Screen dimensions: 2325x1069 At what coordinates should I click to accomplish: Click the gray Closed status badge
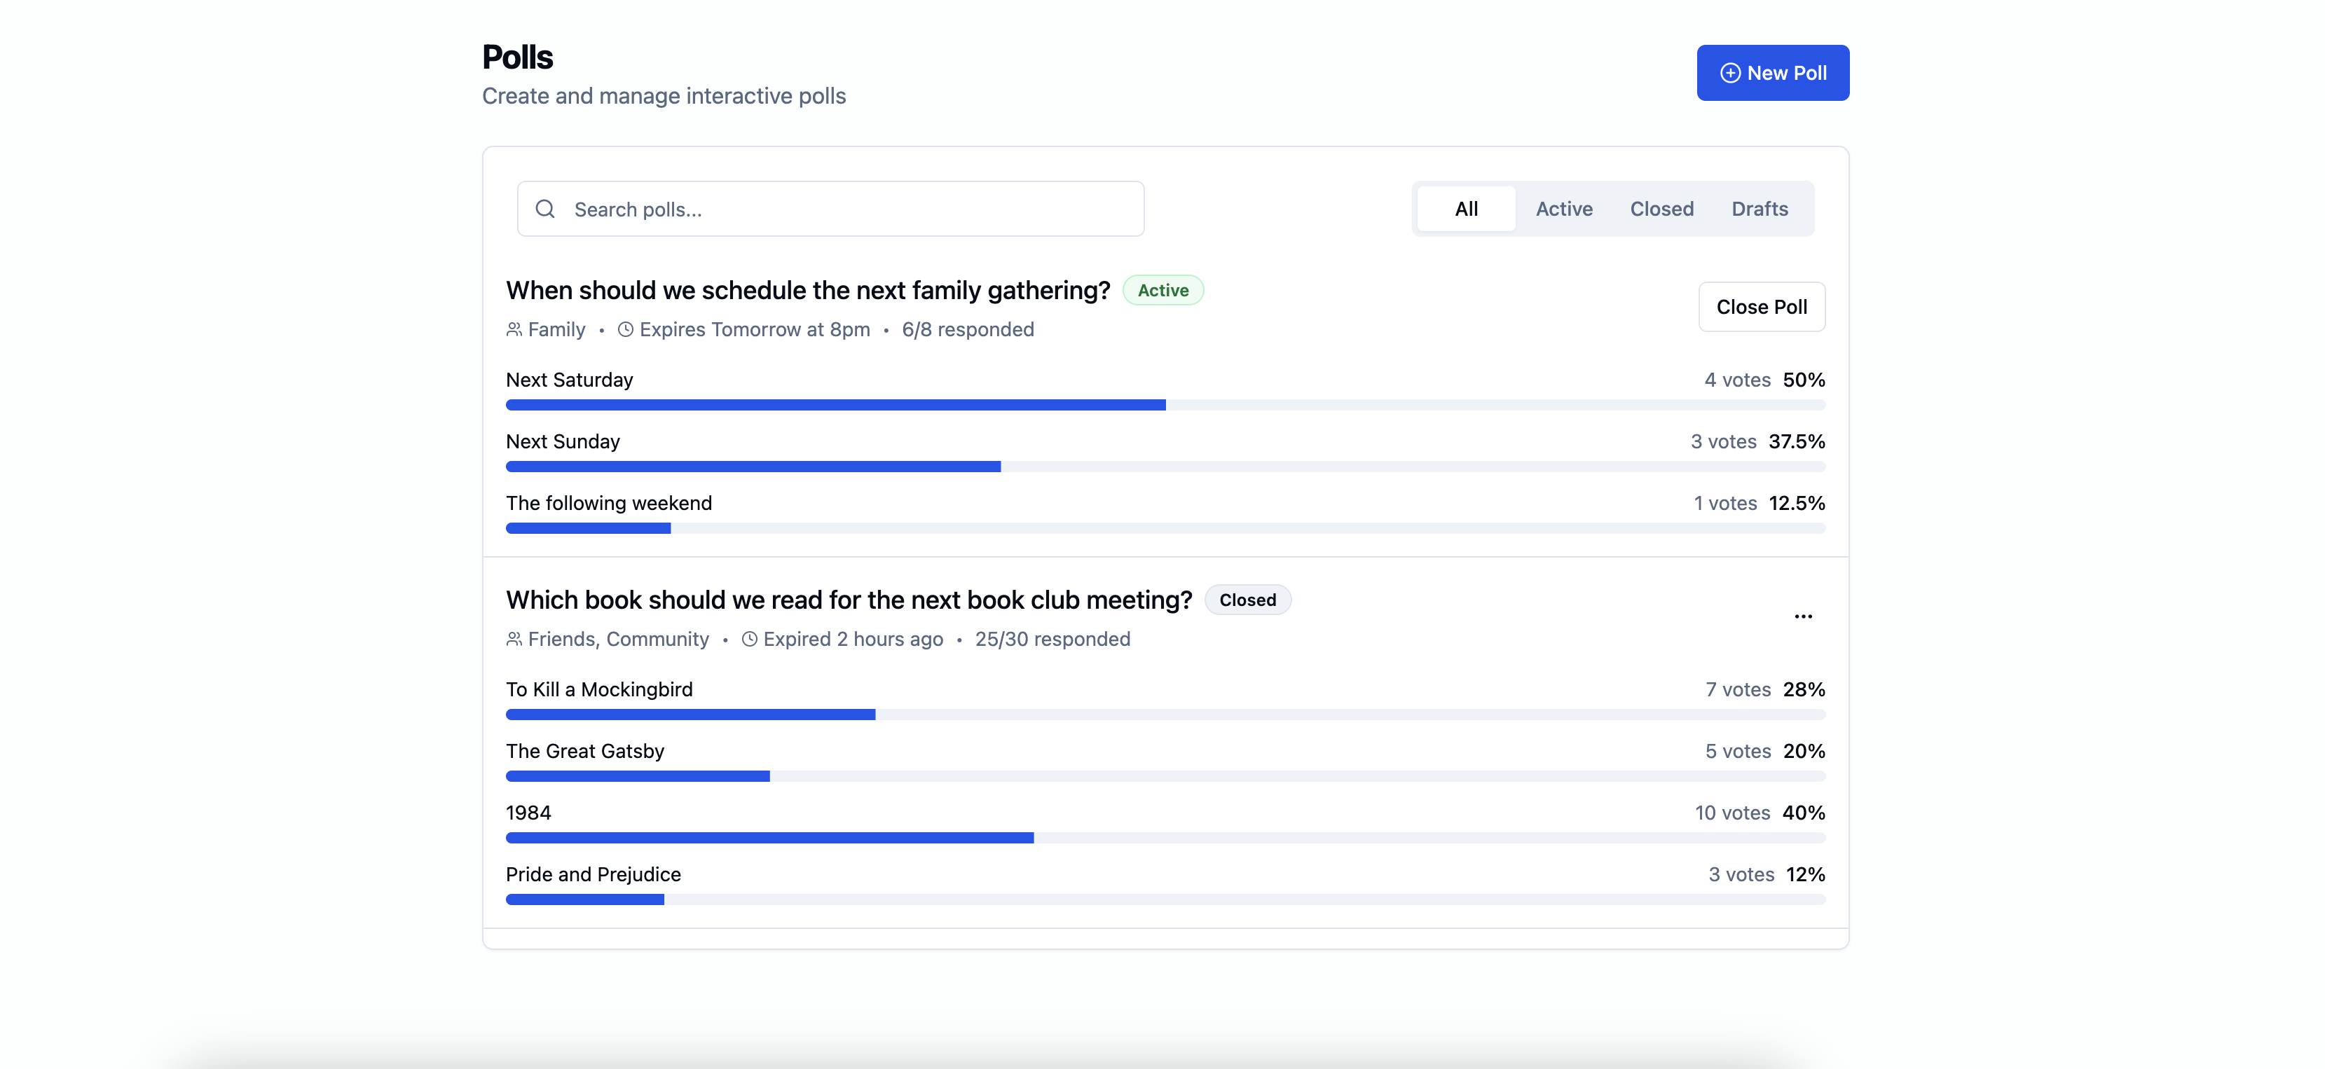pos(1247,600)
